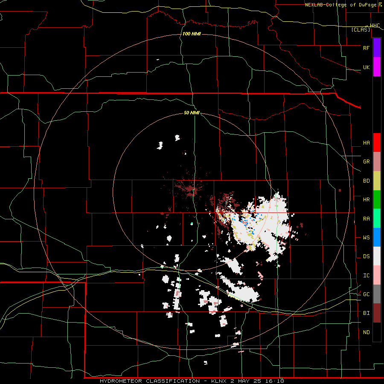The height and width of the screenshot is (384, 384).
Task: Click the HHC product label
Action: (375, 26)
